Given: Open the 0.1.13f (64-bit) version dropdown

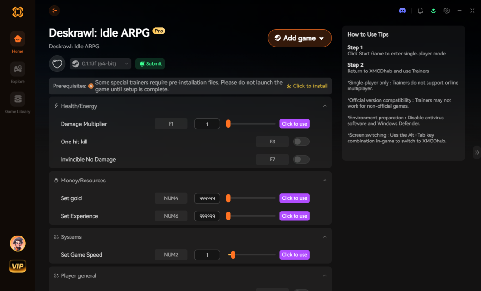Looking at the screenshot, I should tap(101, 64).
